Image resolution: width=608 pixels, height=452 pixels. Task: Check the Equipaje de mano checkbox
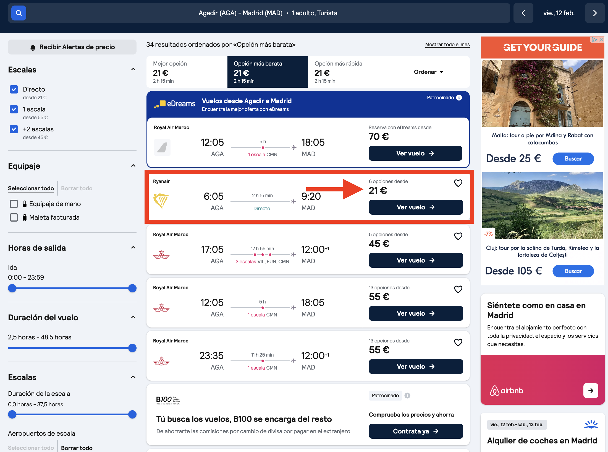pos(14,204)
